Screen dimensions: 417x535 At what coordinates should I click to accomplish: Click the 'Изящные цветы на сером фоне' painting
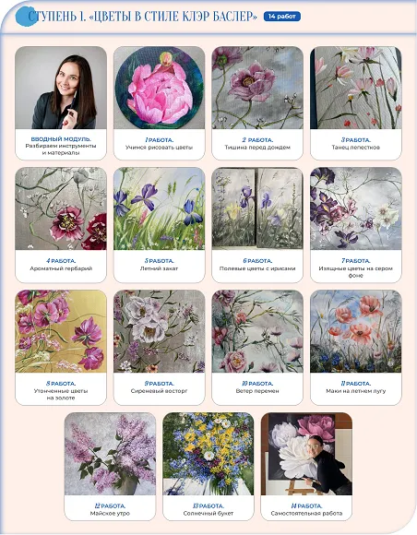[x=356, y=208]
